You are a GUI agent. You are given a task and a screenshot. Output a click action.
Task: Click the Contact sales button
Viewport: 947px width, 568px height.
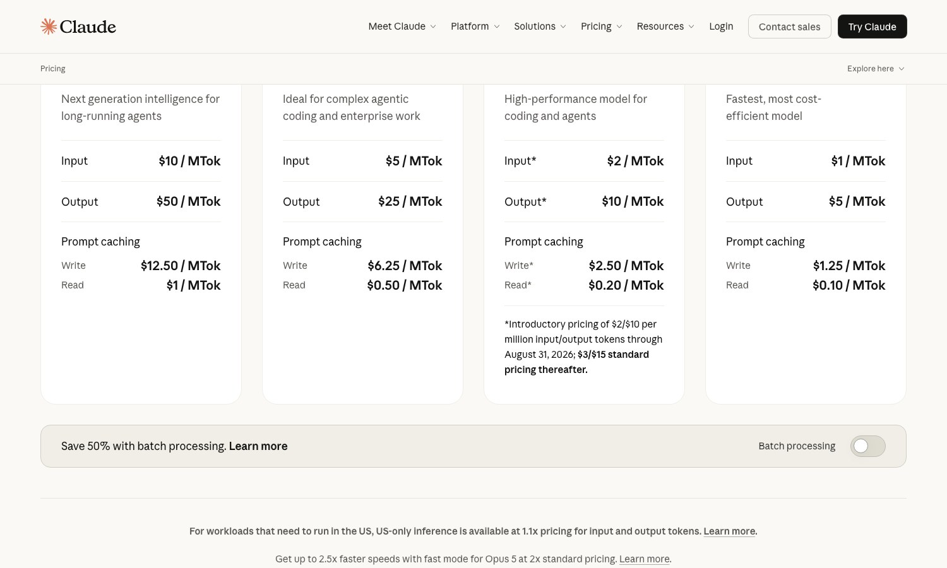coord(790,27)
